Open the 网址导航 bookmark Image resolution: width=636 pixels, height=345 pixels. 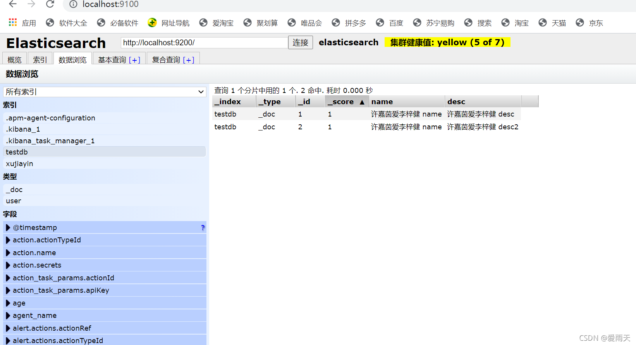pos(169,23)
